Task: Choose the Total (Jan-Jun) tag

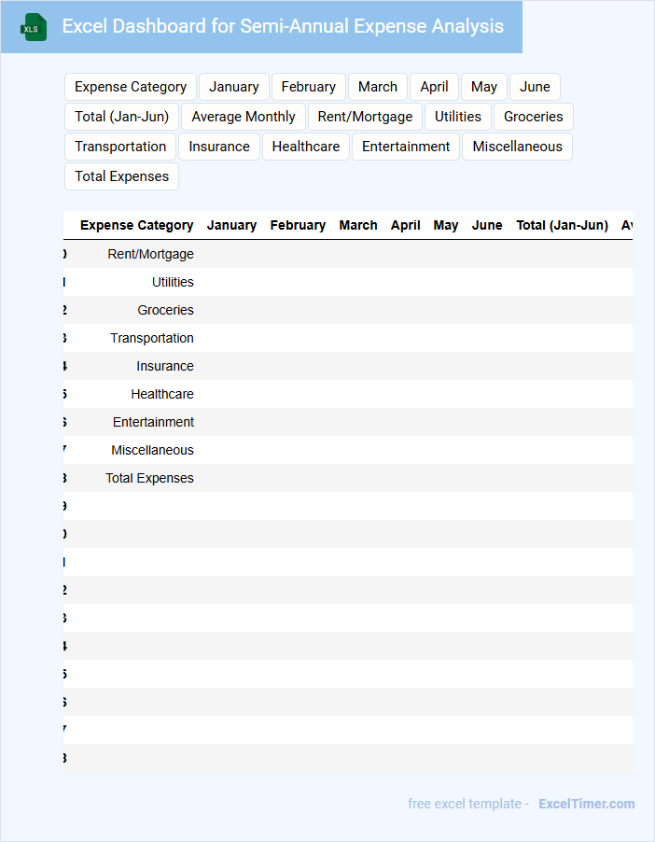Action: pyautogui.click(x=121, y=117)
